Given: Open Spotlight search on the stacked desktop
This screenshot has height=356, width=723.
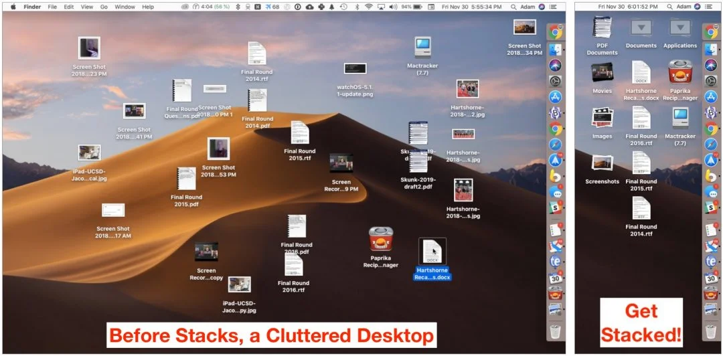Looking at the screenshot, I should (669, 7).
